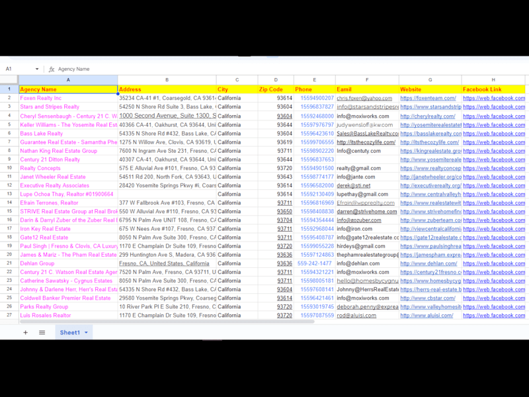Select column G header

[430, 80]
